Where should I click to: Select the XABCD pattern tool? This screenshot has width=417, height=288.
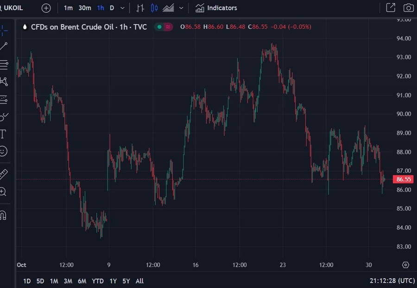point(5,81)
